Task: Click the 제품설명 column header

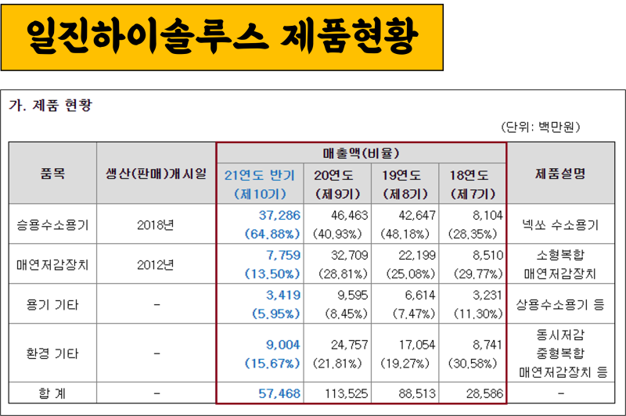Action: pyautogui.click(x=560, y=173)
